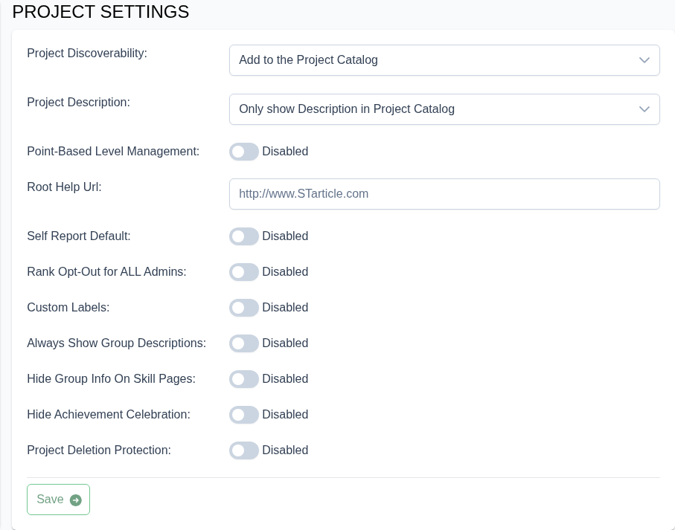
Task: Click the Hide Group Info On Skill Pages label
Action: [111, 378]
